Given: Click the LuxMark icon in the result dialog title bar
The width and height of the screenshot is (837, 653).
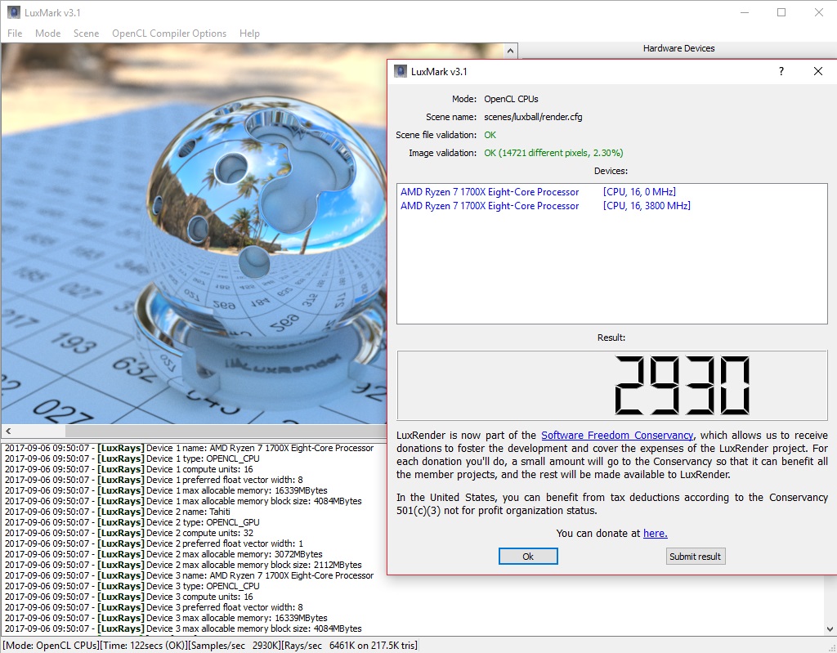Looking at the screenshot, I should click(x=401, y=71).
